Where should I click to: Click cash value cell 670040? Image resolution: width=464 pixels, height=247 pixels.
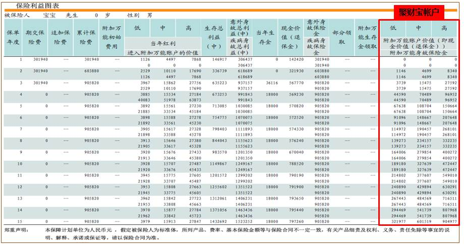(296, 152)
